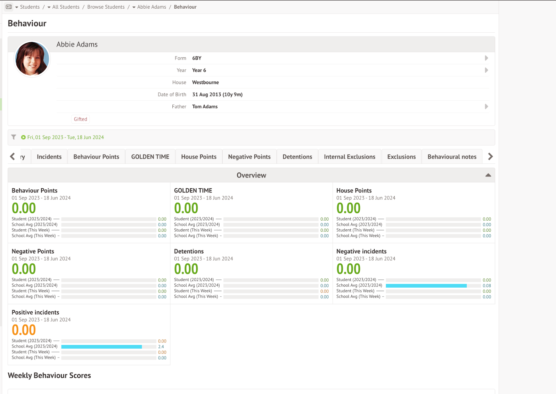Open the Father Tom Adams row arrow
The height and width of the screenshot is (394, 556).
pyautogui.click(x=486, y=107)
